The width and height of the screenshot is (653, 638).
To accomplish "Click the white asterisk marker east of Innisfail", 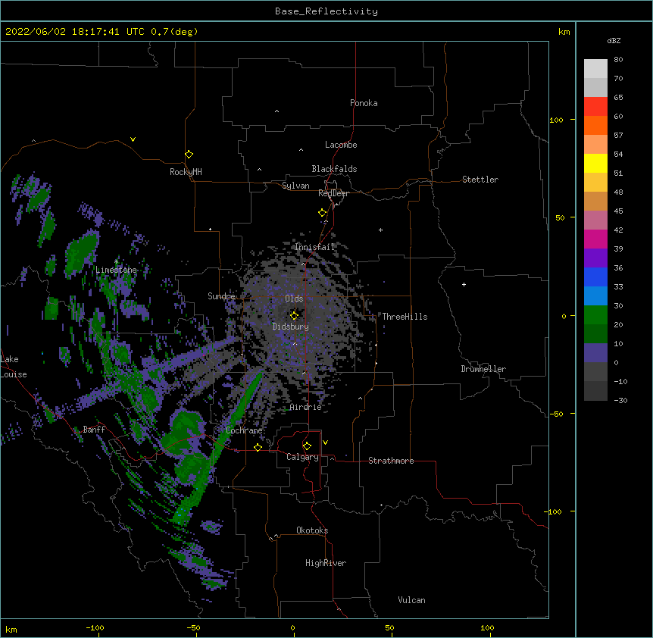I will click(380, 230).
